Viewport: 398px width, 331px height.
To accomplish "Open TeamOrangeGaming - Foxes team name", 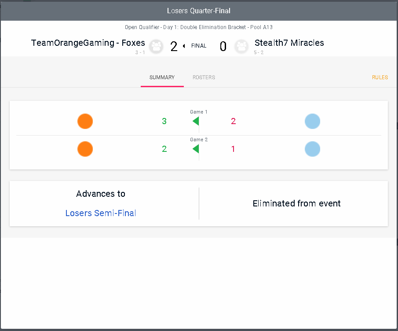I will 88,43.
